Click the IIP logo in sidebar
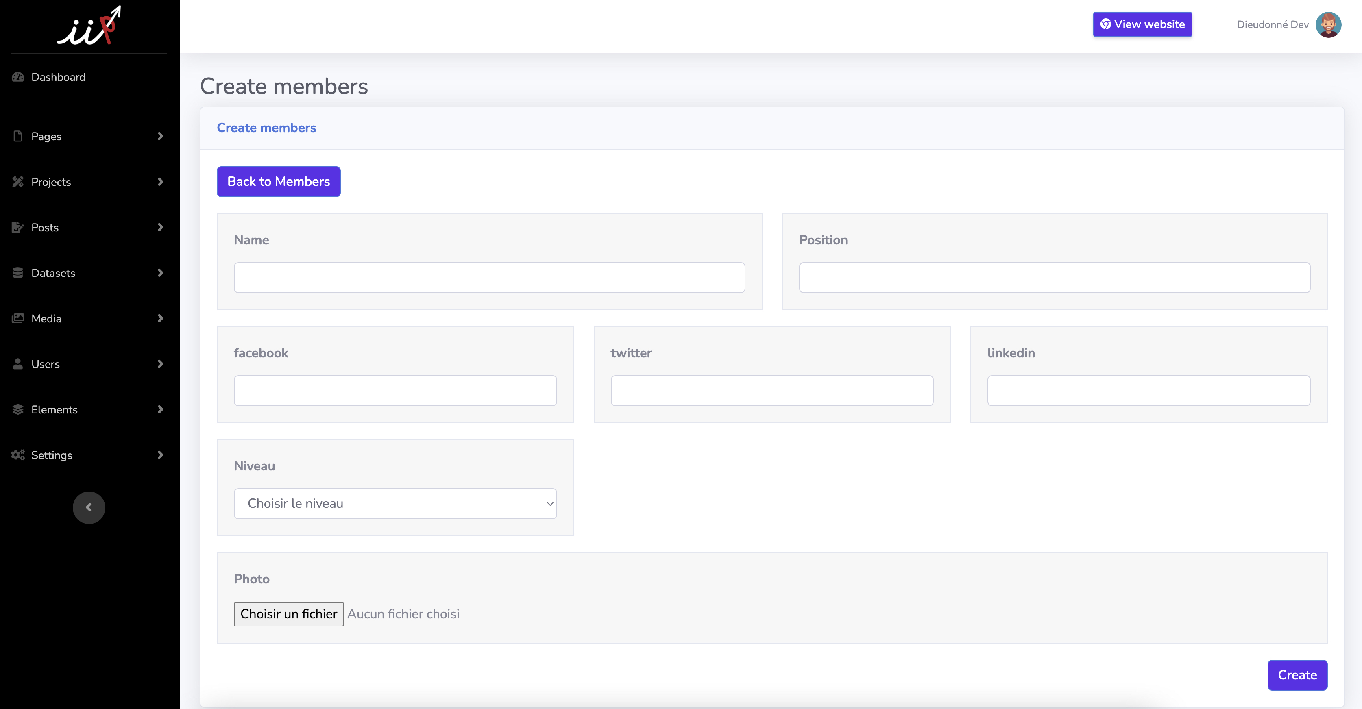Screen dimensions: 1362x709 click(89, 26)
